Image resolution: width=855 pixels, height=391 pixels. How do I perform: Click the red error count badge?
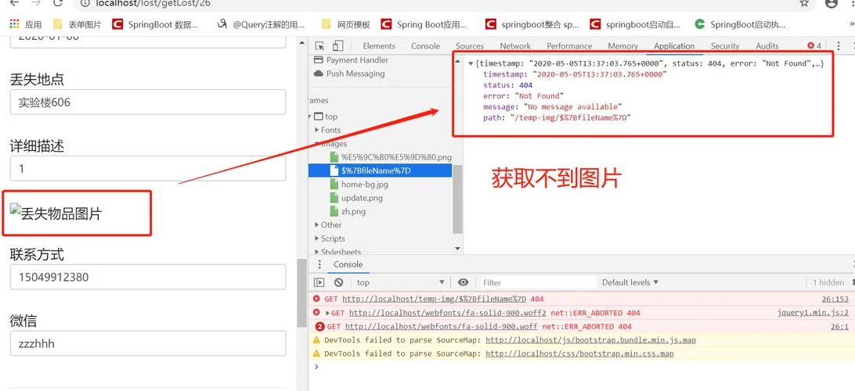[814, 45]
